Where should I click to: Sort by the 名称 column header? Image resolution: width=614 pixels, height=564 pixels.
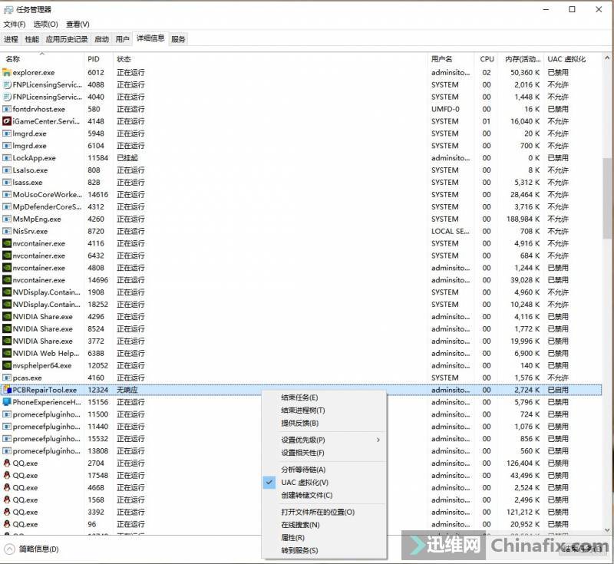point(42,59)
